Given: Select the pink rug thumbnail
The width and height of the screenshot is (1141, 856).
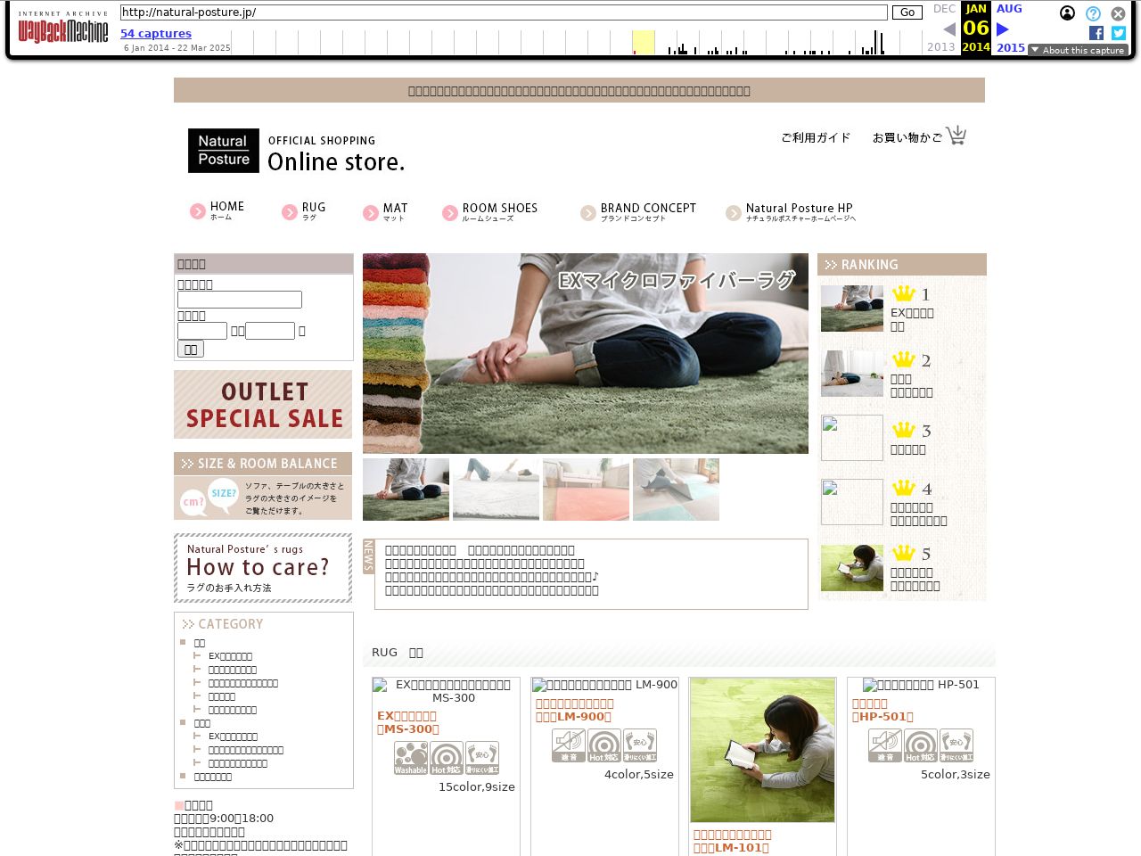Looking at the screenshot, I should tap(586, 490).
